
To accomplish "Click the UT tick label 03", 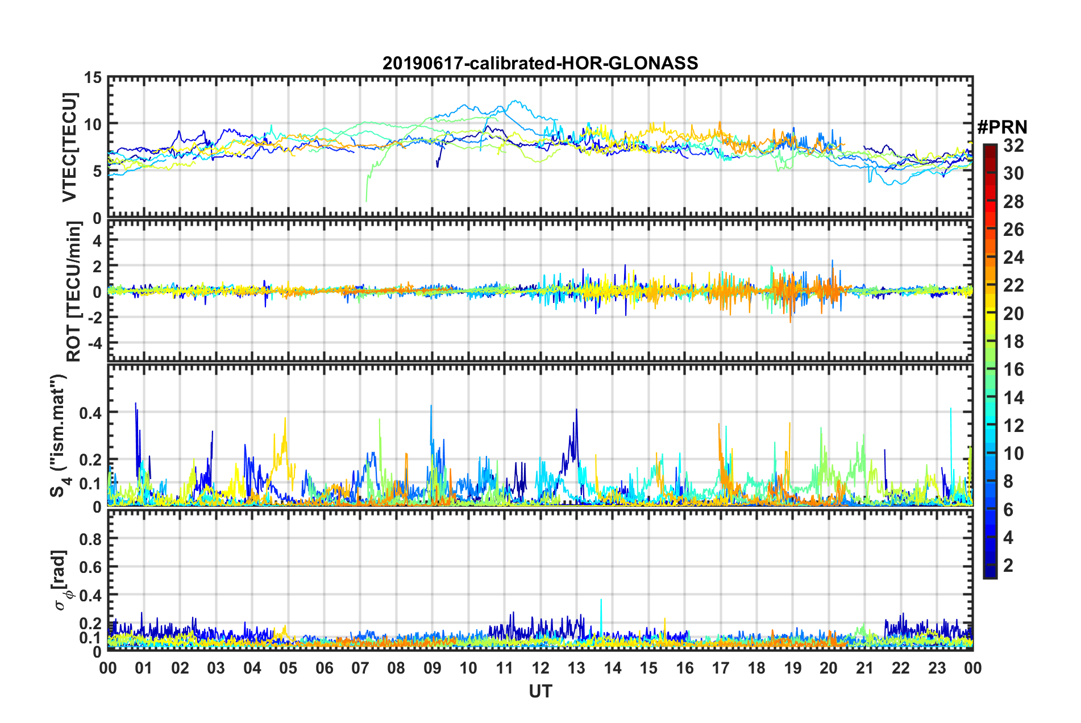I will pyautogui.click(x=216, y=668).
